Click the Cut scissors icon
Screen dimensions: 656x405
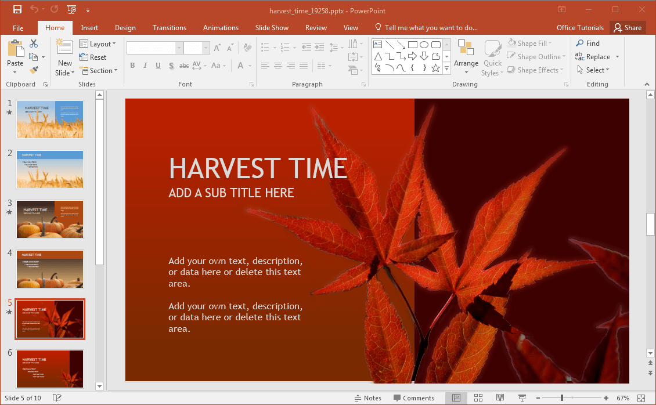pyautogui.click(x=34, y=44)
